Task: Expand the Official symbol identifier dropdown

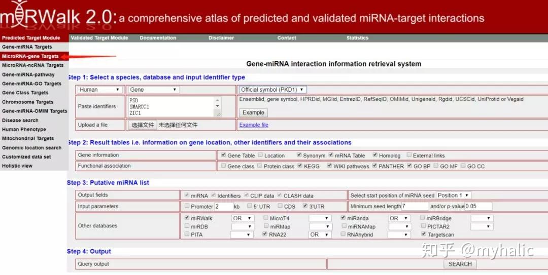Action: click(272, 90)
